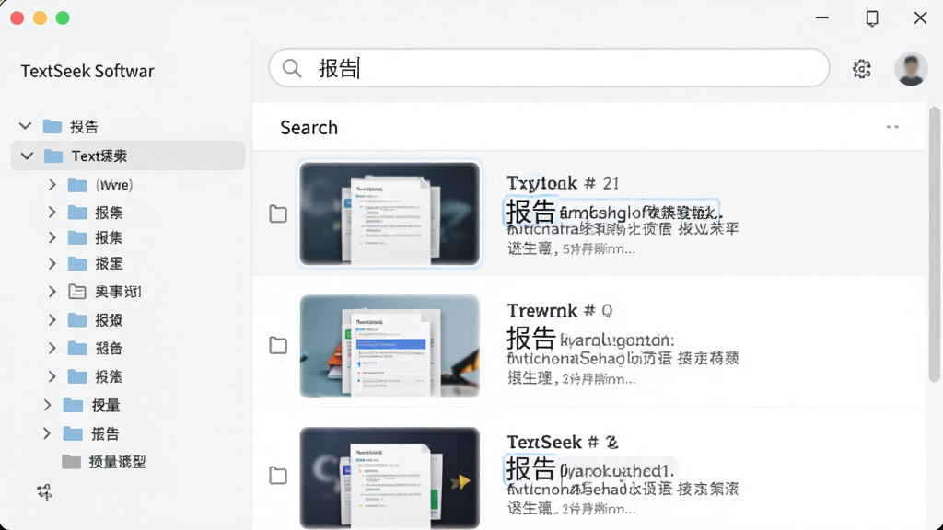Tick the checkbox for the Trewrnk result

[x=278, y=345]
